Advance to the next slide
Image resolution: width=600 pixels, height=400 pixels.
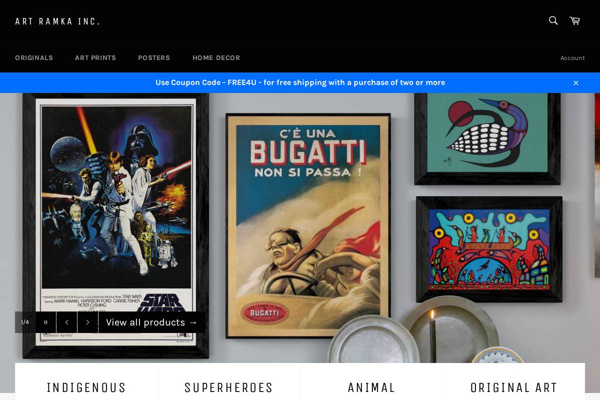pos(87,322)
